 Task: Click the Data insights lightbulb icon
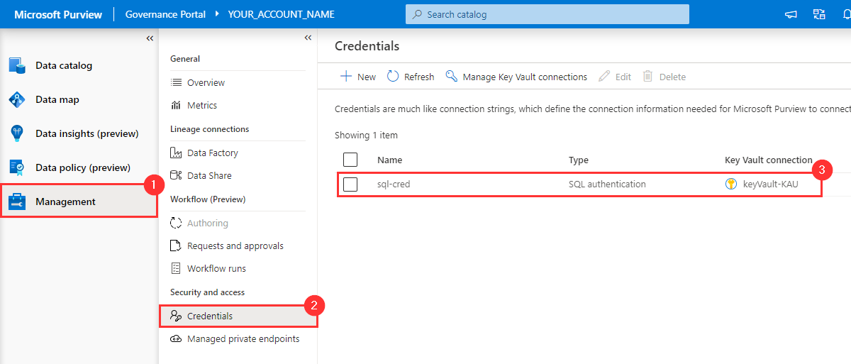[x=17, y=133]
